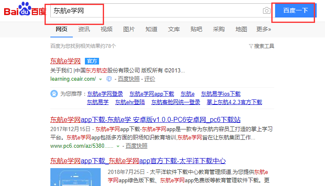The width and height of the screenshot is (325, 186).
Task: Switch to the 地图 tab
Action: (241, 29)
